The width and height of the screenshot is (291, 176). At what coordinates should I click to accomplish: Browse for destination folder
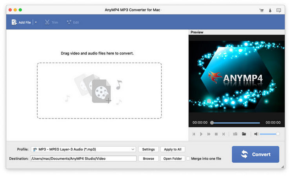pos(149,159)
